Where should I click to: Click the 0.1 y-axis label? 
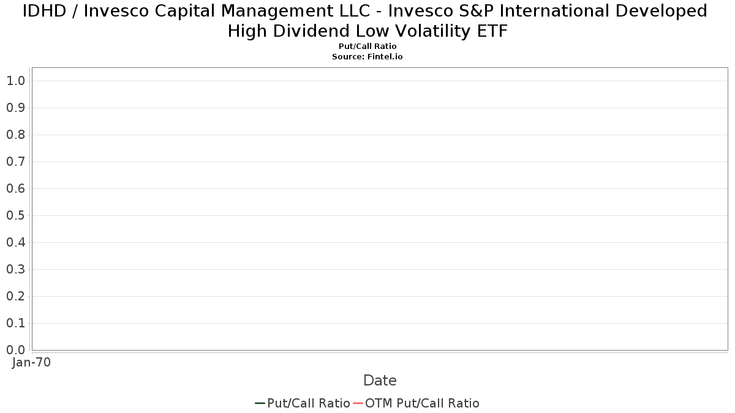15,323
